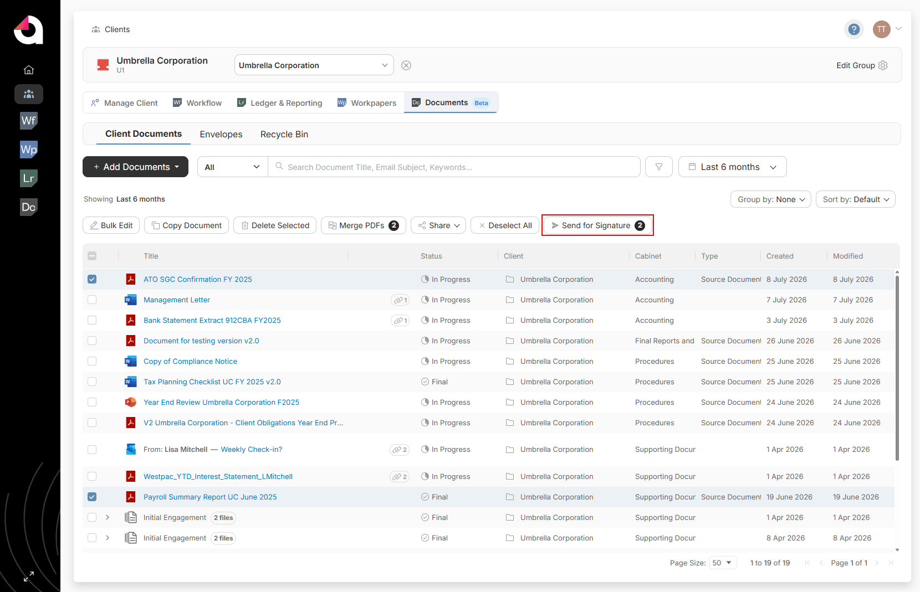Open the Clients icon in sidebar
The image size is (920, 592).
point(29,94)
